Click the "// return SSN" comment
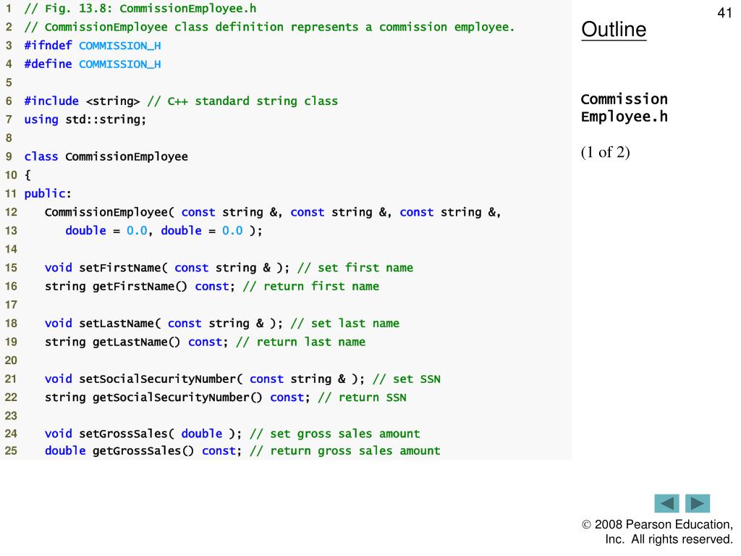This screenshot has width=741, height=556. (362, 397)
